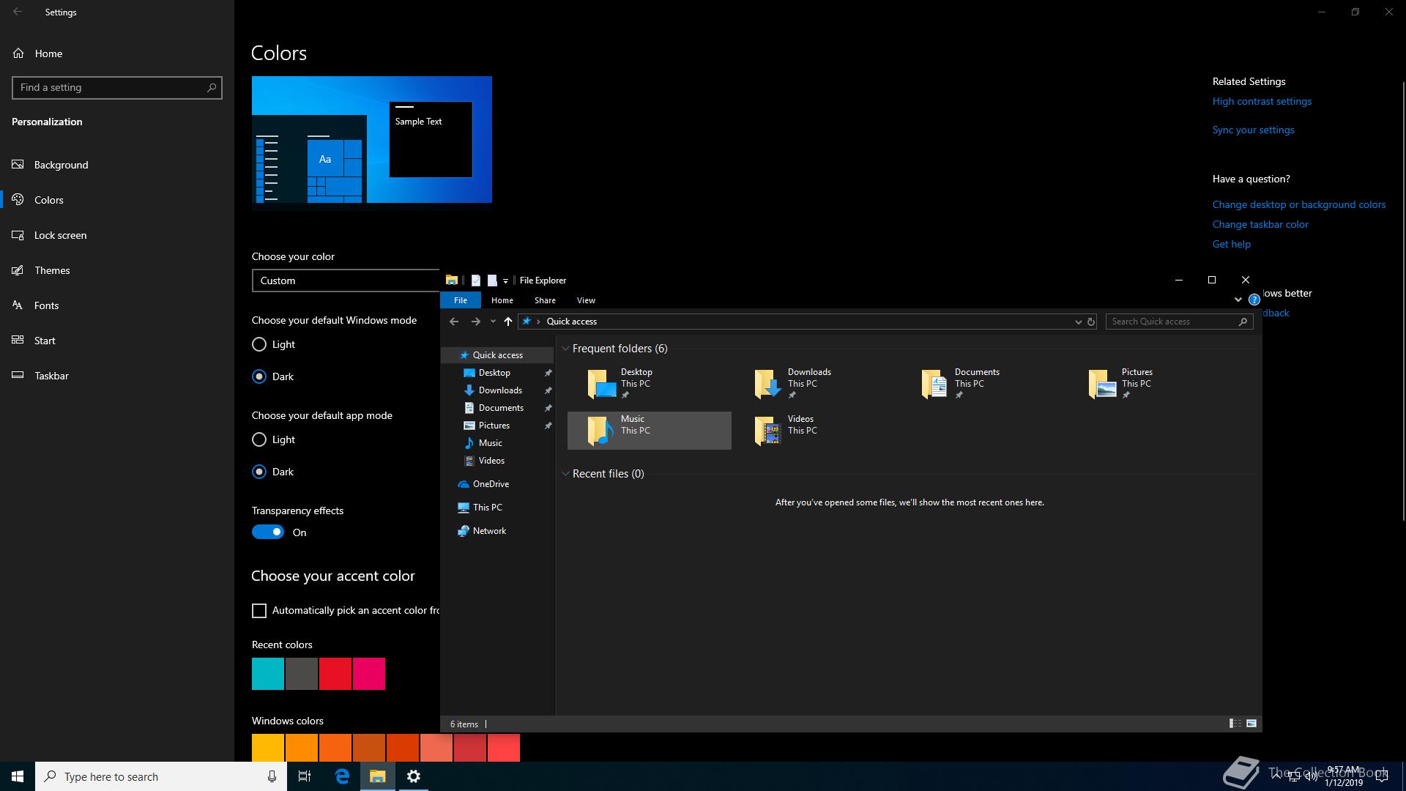Open the Pictures folder in Frequent folders

coord(1150,384)
